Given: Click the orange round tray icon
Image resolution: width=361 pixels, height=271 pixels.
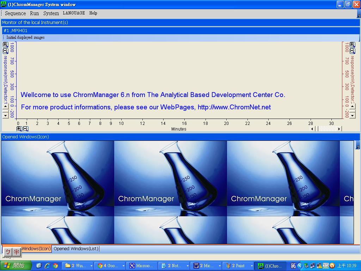Looking at the screenshot, I should 332,266.
